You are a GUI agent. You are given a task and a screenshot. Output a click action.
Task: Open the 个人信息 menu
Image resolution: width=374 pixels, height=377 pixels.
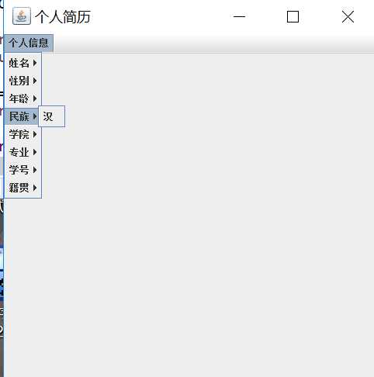pos(29,43)
